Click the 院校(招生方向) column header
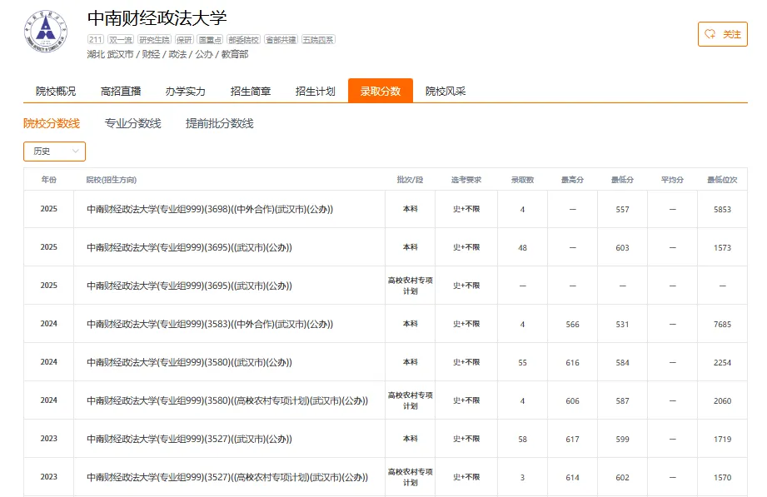 click(x=111, y=180)
